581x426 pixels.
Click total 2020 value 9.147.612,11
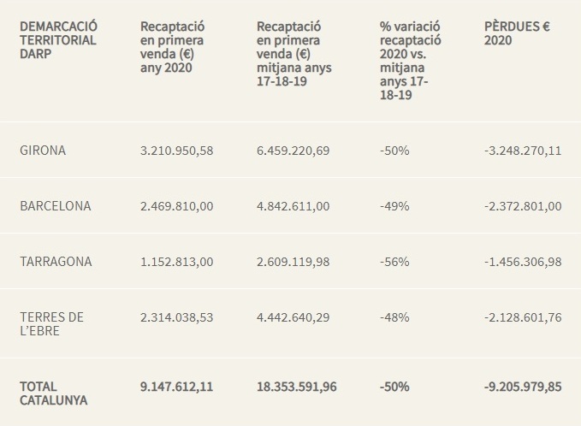[176, 387]
